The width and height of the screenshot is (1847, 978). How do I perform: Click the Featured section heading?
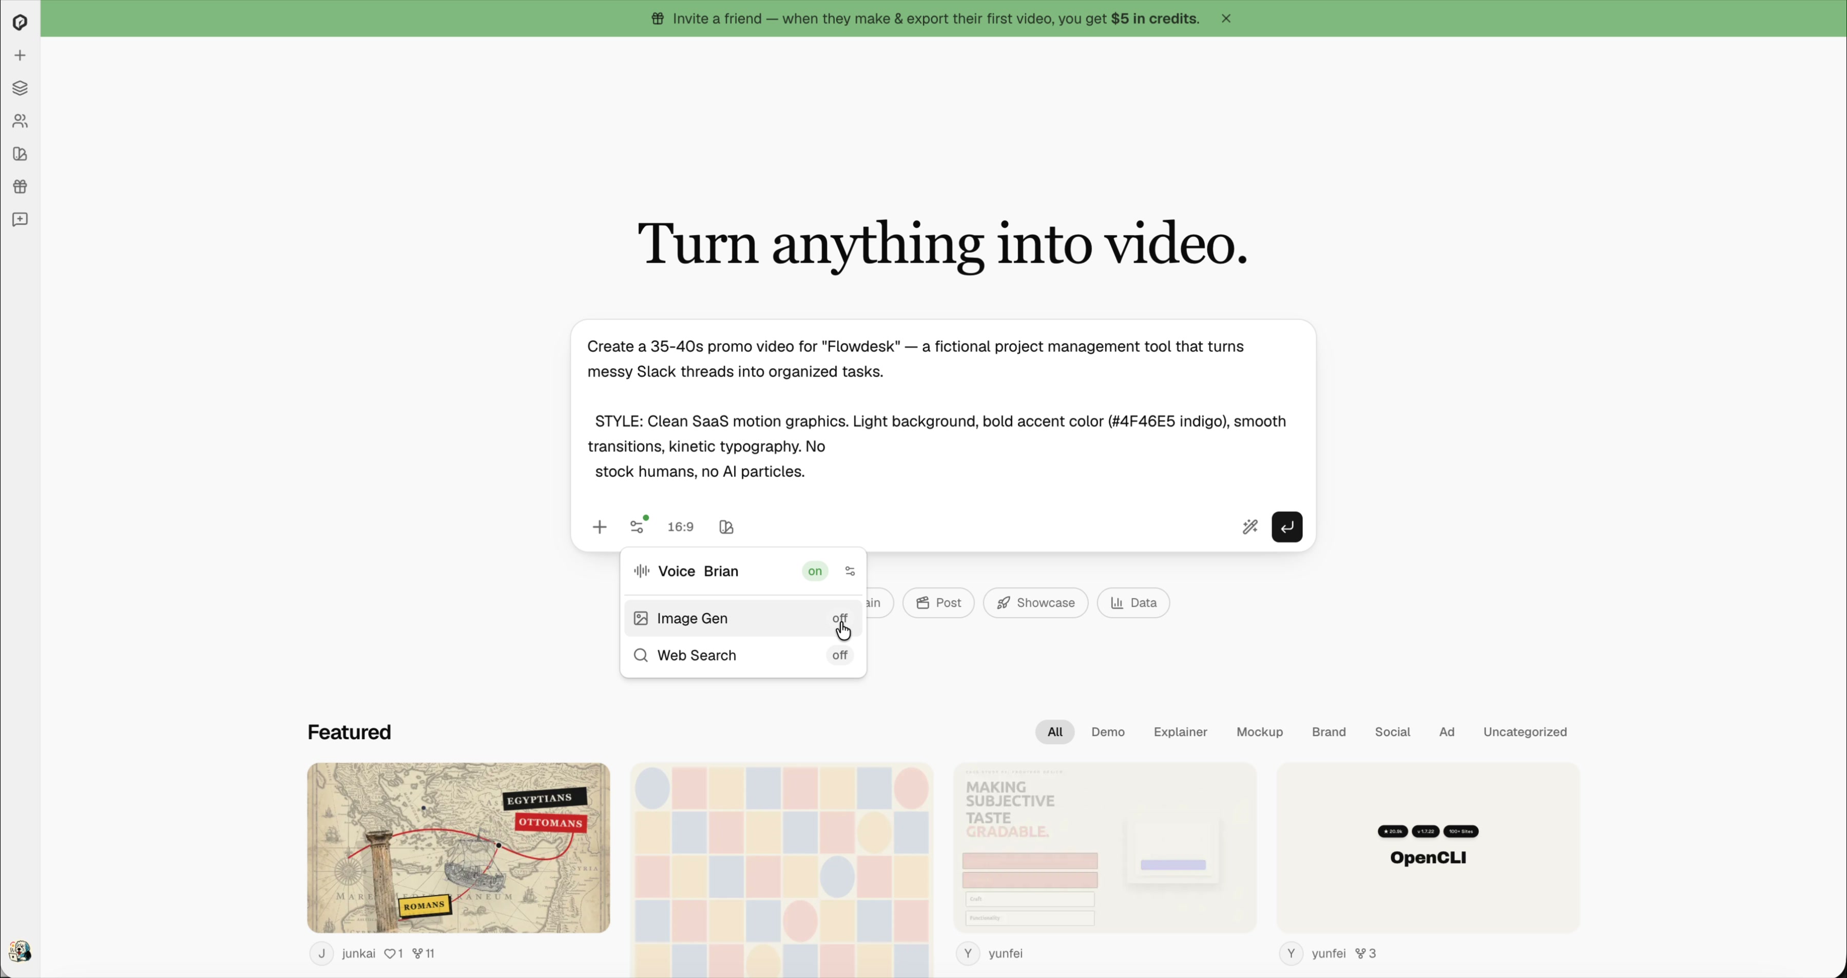pyautogui.click(x=349, y=733)
